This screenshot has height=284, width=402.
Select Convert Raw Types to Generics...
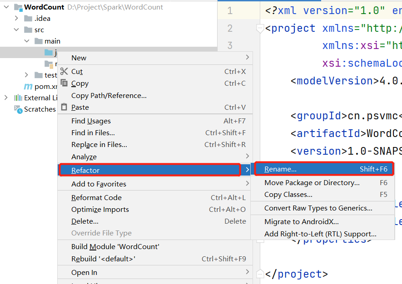tap(323, 208)
